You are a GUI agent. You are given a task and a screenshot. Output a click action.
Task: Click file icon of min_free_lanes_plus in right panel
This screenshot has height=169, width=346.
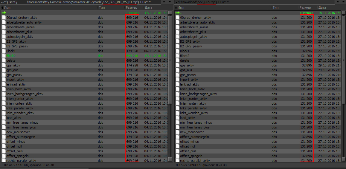point(177,127)
